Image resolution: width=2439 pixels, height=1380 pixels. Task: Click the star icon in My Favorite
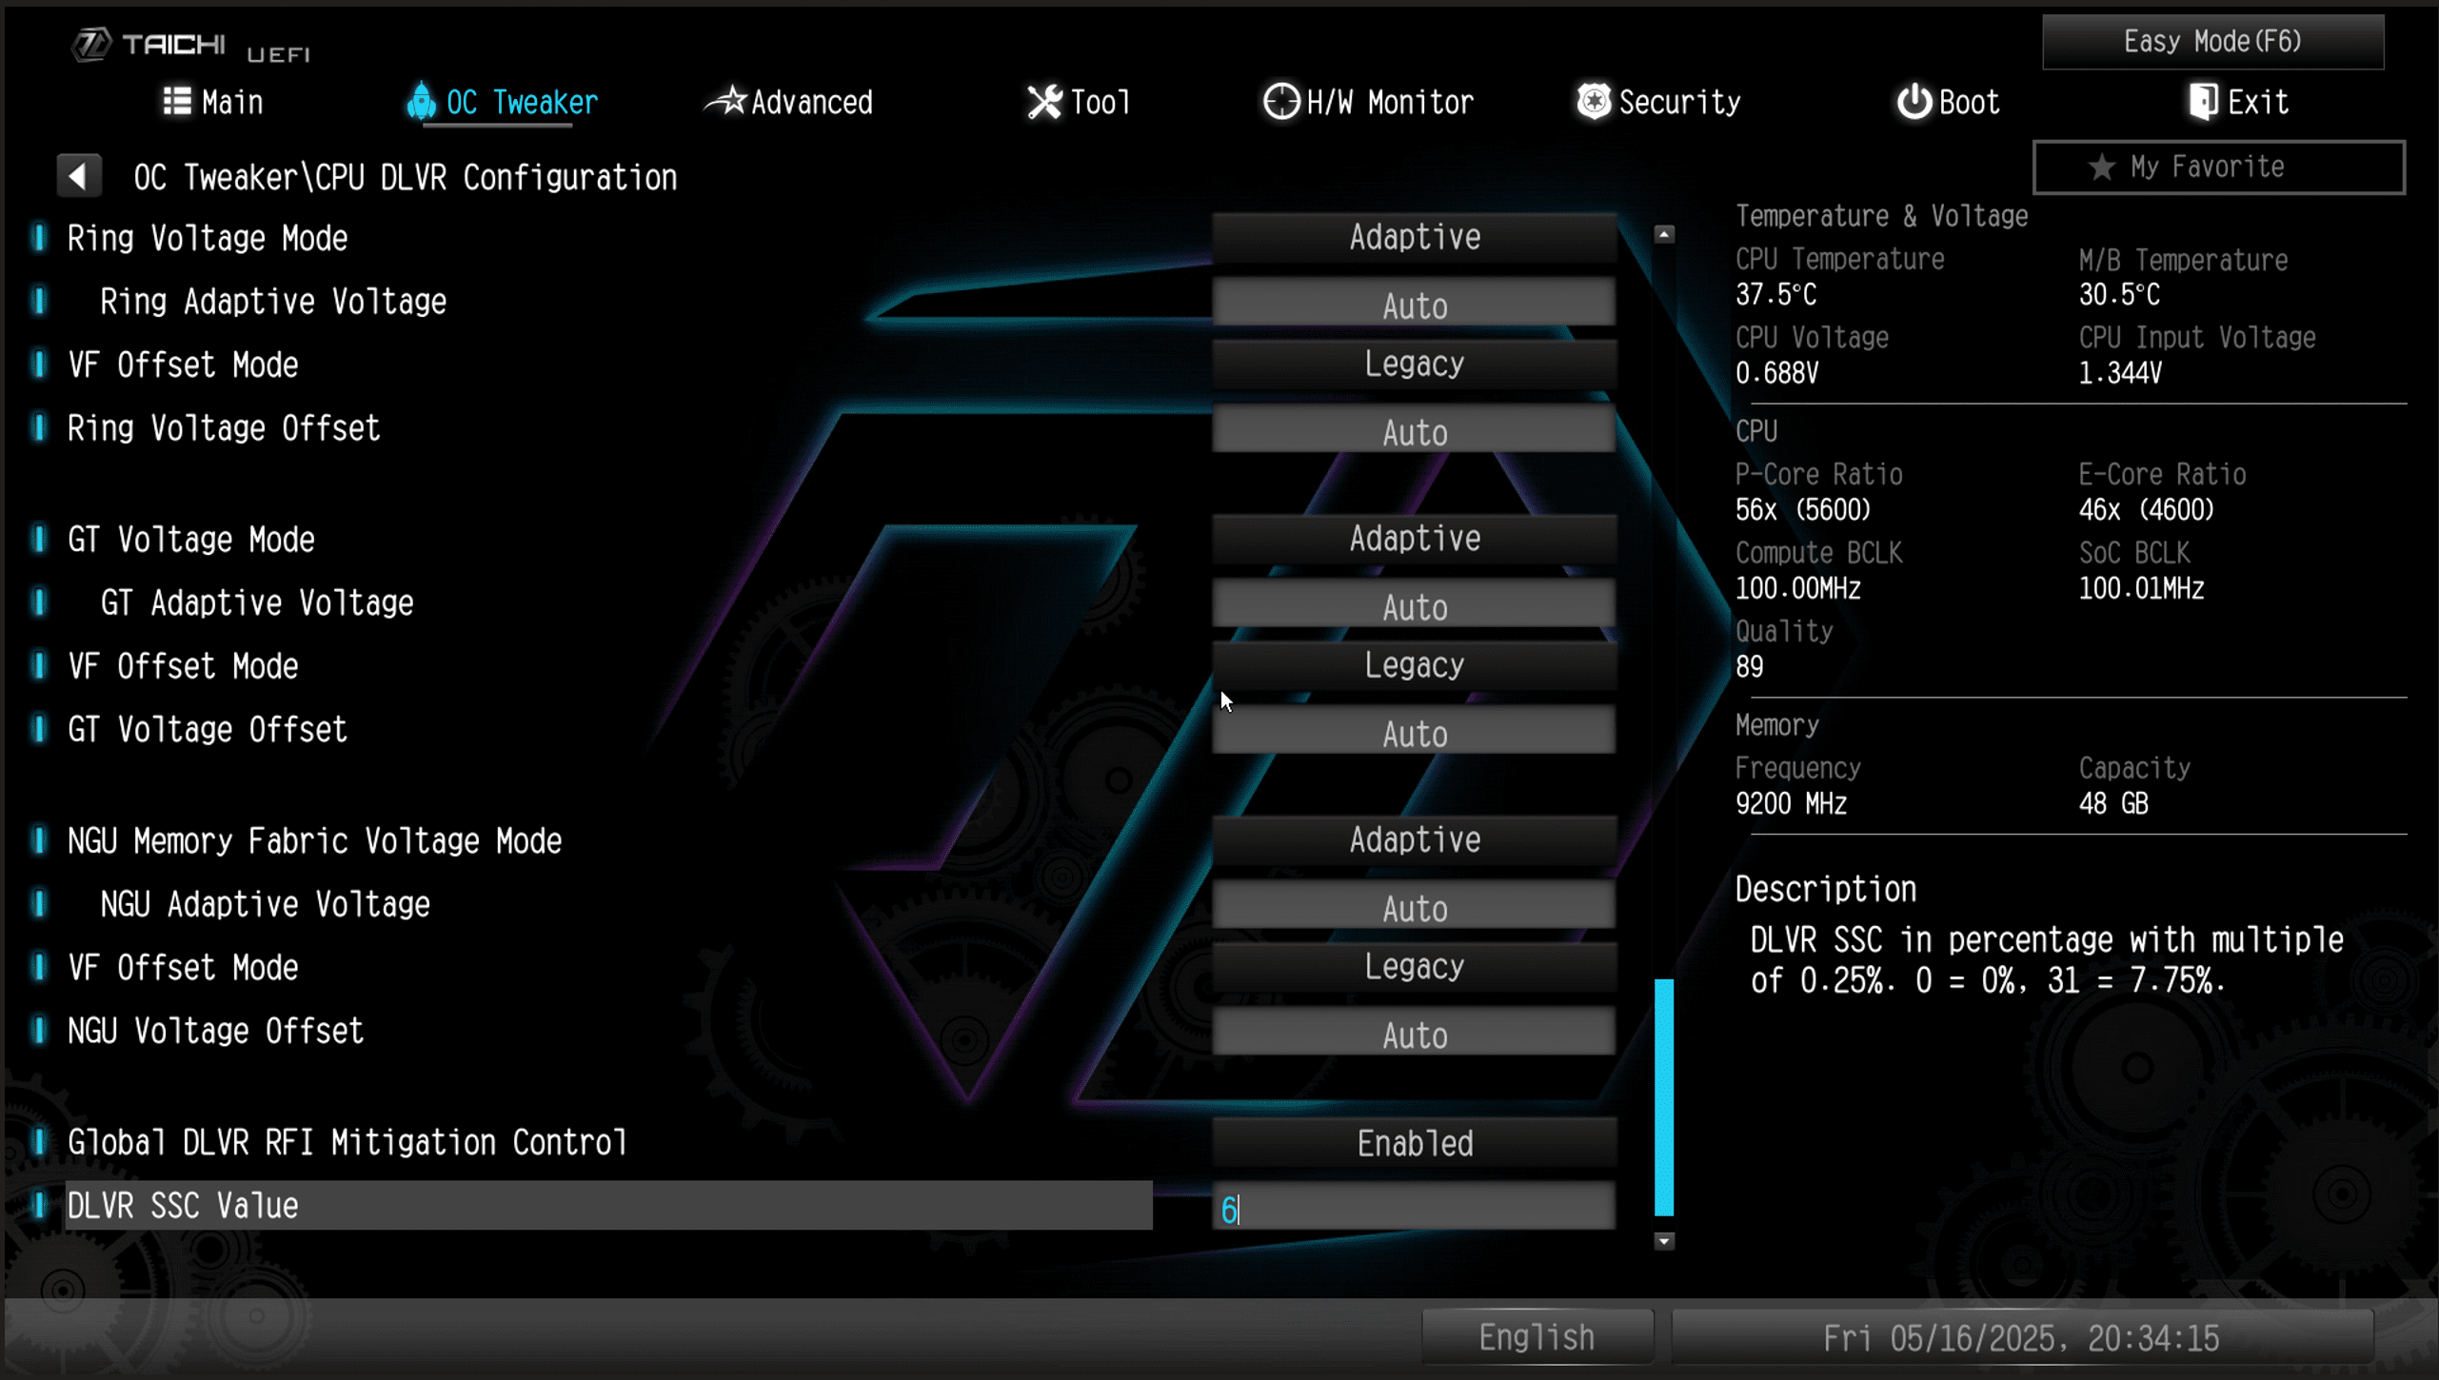click(x=2102, y=168)
